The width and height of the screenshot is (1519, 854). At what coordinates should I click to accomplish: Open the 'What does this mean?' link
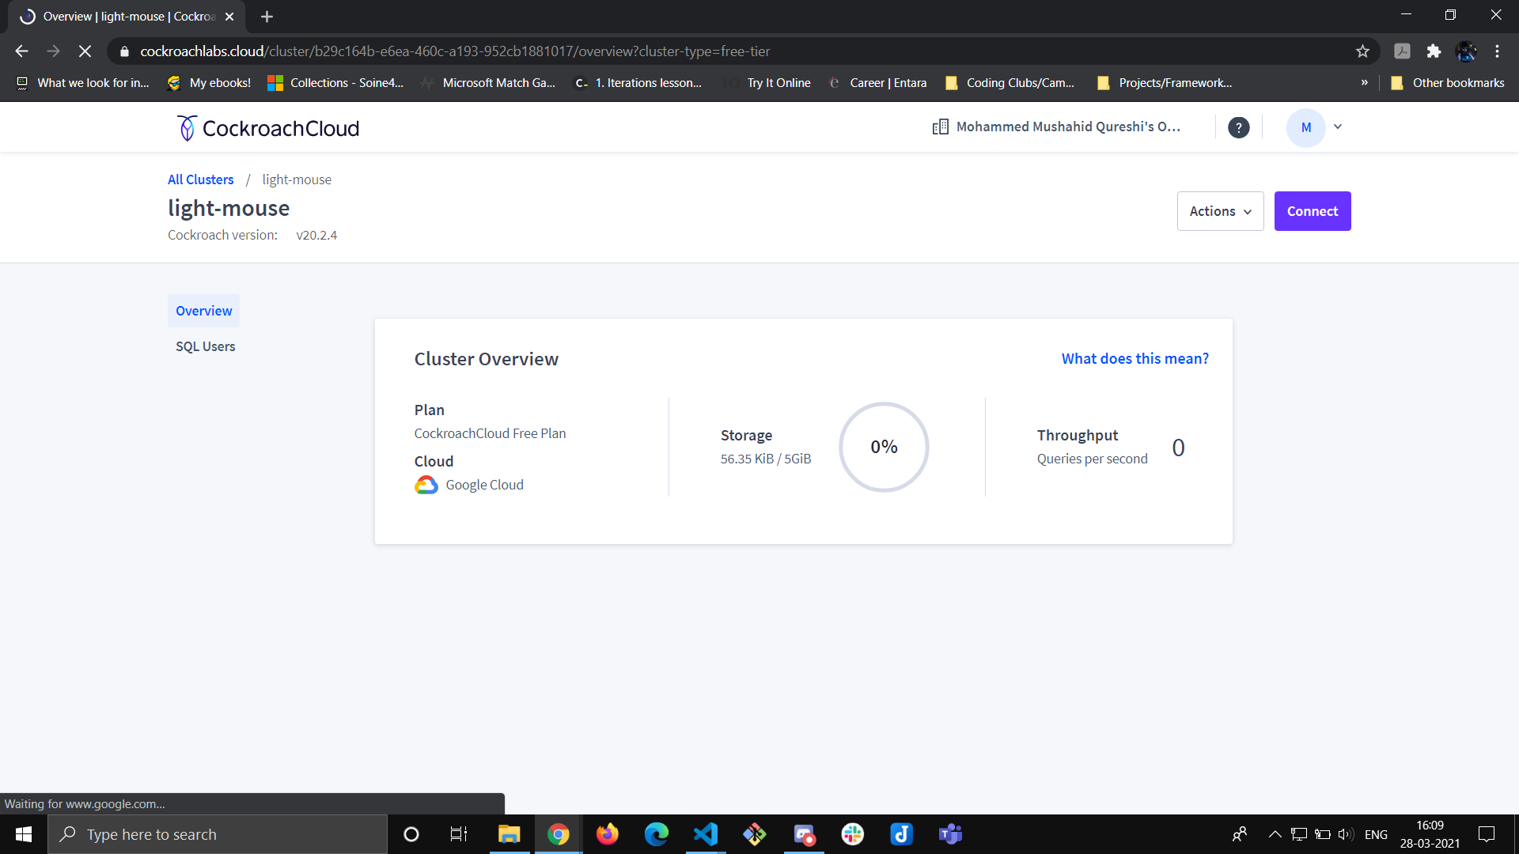[x=1135, y=358]
